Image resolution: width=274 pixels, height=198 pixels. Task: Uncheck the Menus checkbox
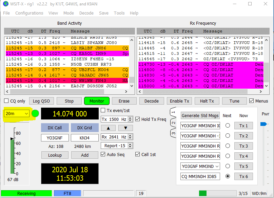coord(251,101)
